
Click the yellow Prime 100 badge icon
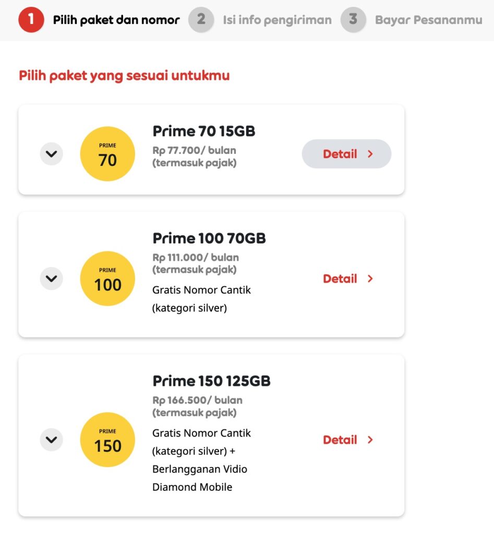(107, 278)
